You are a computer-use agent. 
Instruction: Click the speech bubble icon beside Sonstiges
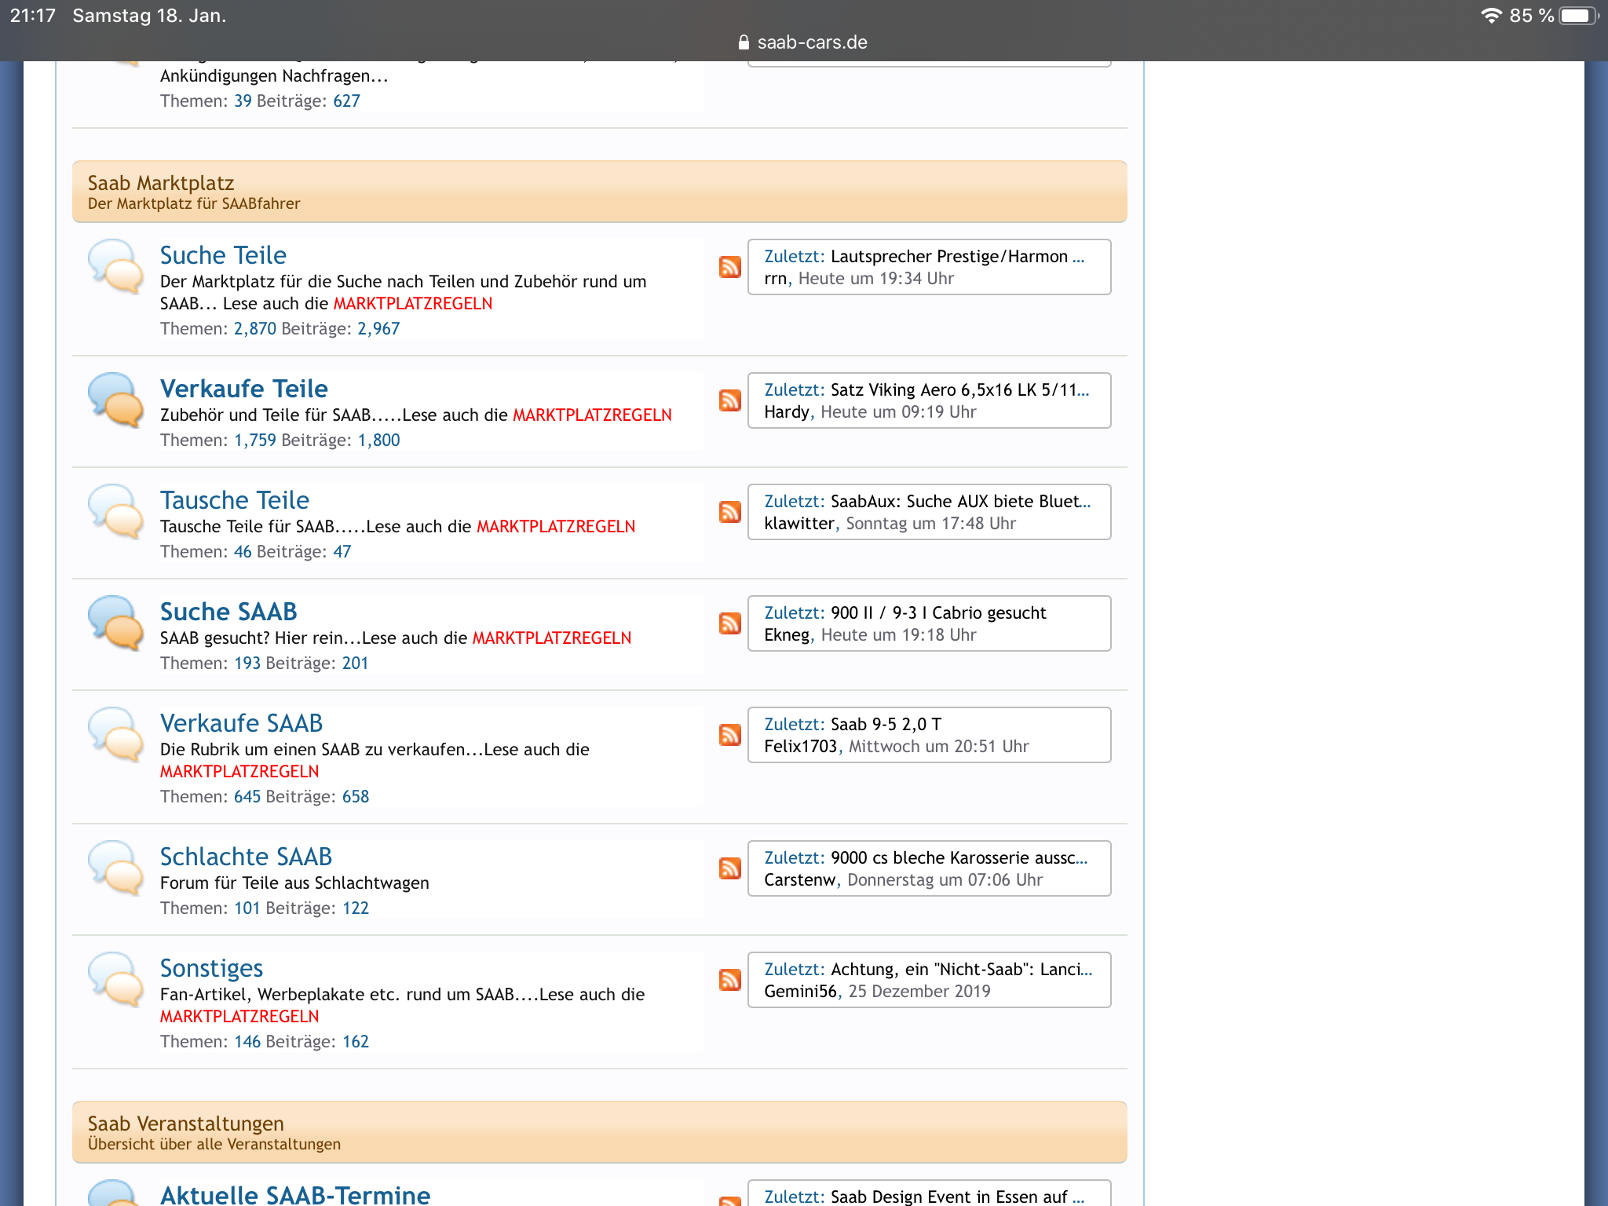(x=115, y=979)
